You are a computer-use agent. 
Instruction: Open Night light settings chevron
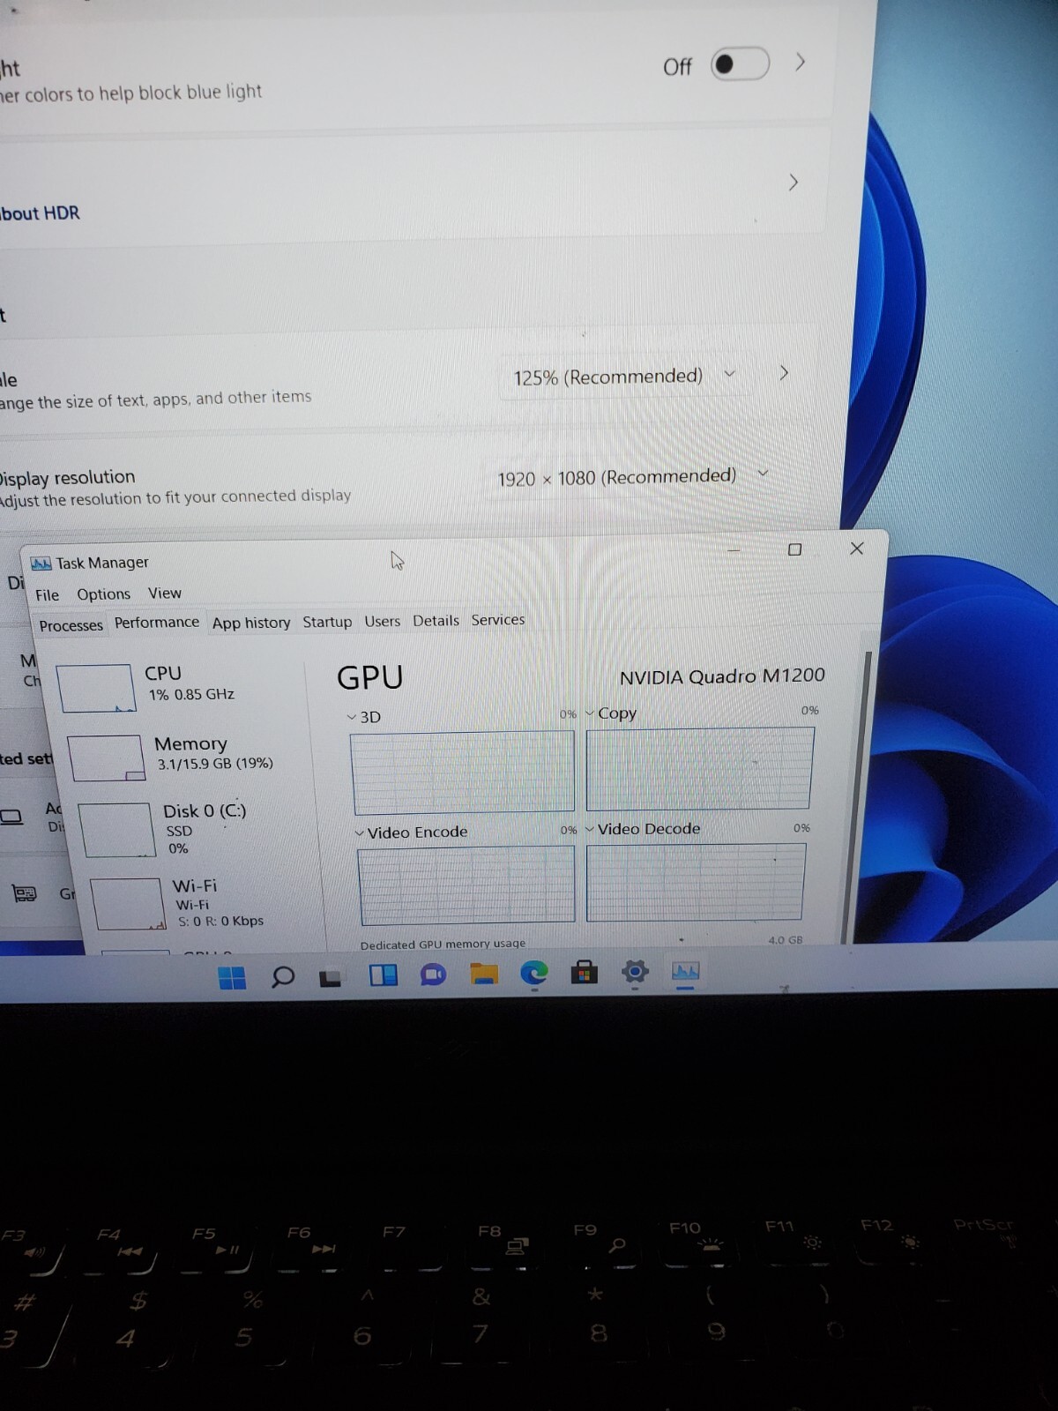(x=800, y=62)
